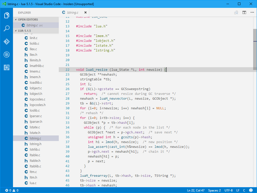Screen dimensions: 257x193
Task: Open loslib.c in the file tree
Action: pyautogui.click(x=36, y=111)
